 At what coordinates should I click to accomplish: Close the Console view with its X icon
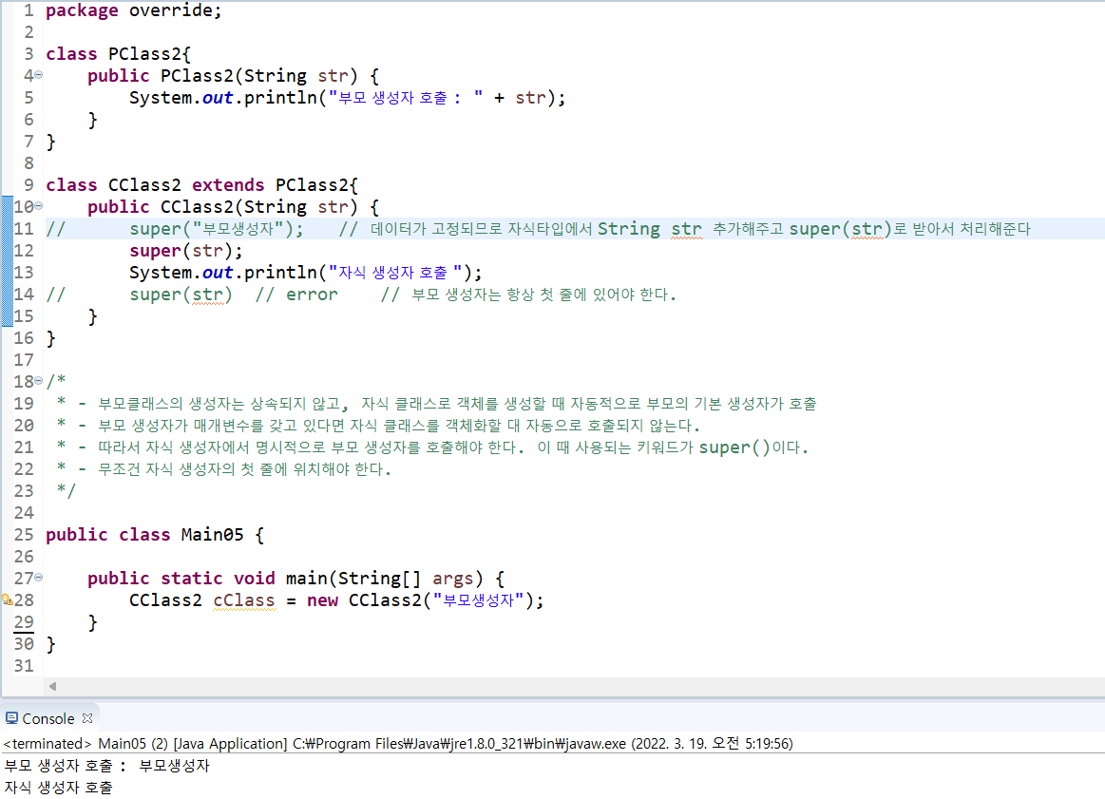[x=87, y=718]
